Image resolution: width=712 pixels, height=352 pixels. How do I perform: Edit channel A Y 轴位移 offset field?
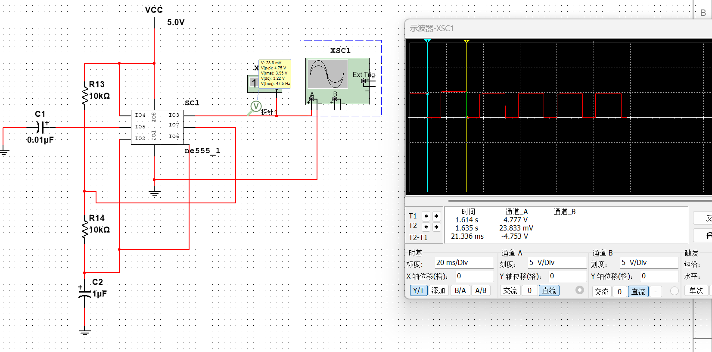pyautogui.click(x=567, y=276)
